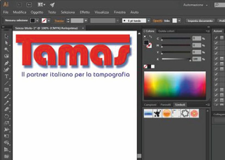Select the Free Transform tool
The image size is (225, 160).
[6, 136]
